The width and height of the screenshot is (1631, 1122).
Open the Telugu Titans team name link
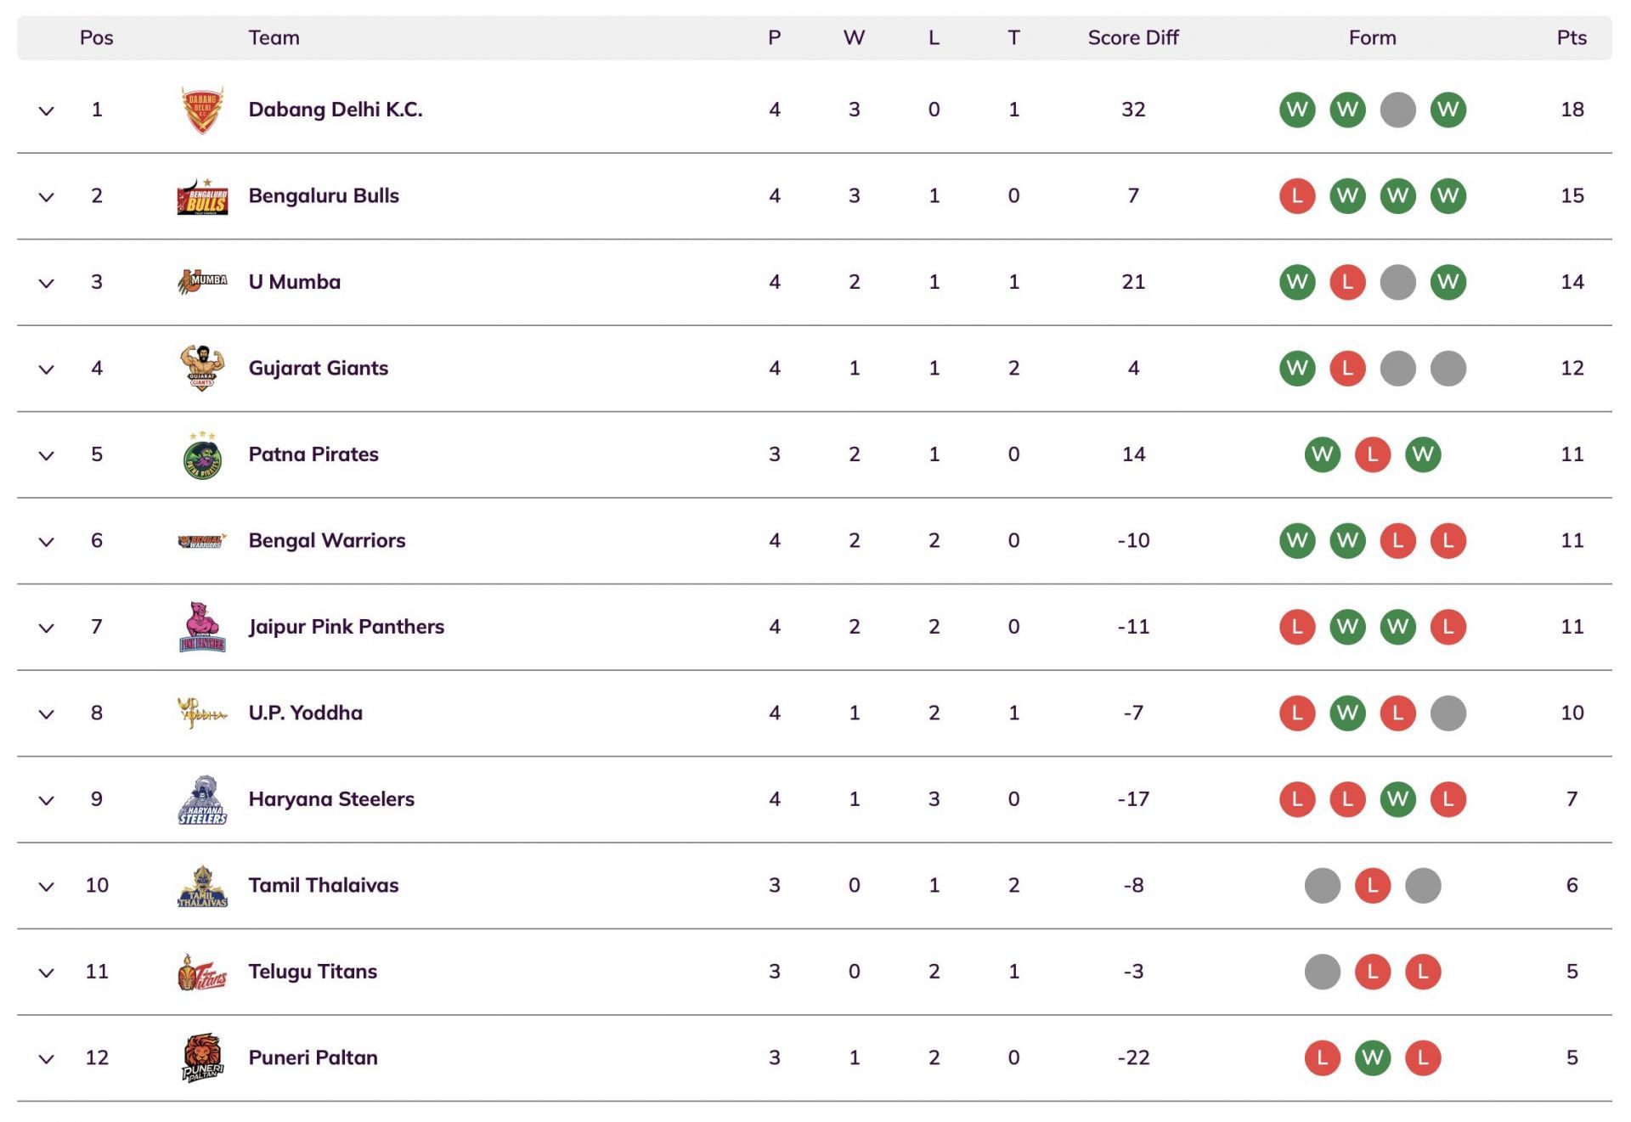coord(313,972)
